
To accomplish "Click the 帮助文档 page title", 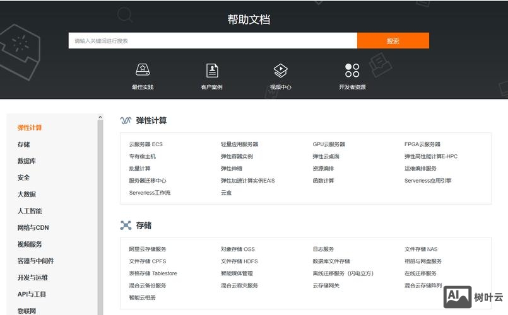I will (249, 20).
